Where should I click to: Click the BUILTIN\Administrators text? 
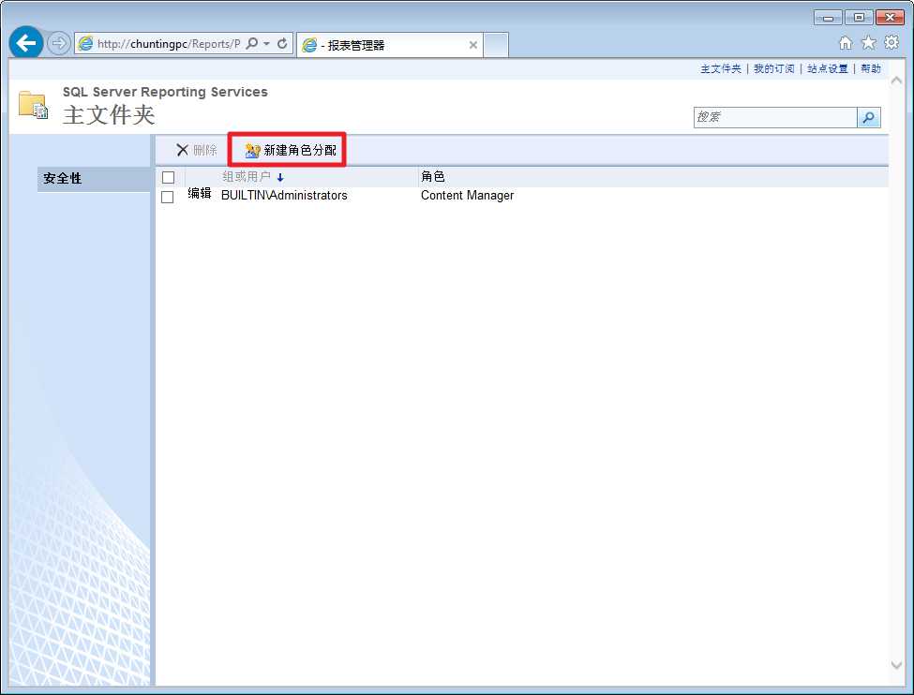[284, 195]
